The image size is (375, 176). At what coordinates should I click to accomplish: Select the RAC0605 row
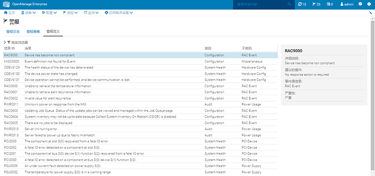[x=140, y=123]
